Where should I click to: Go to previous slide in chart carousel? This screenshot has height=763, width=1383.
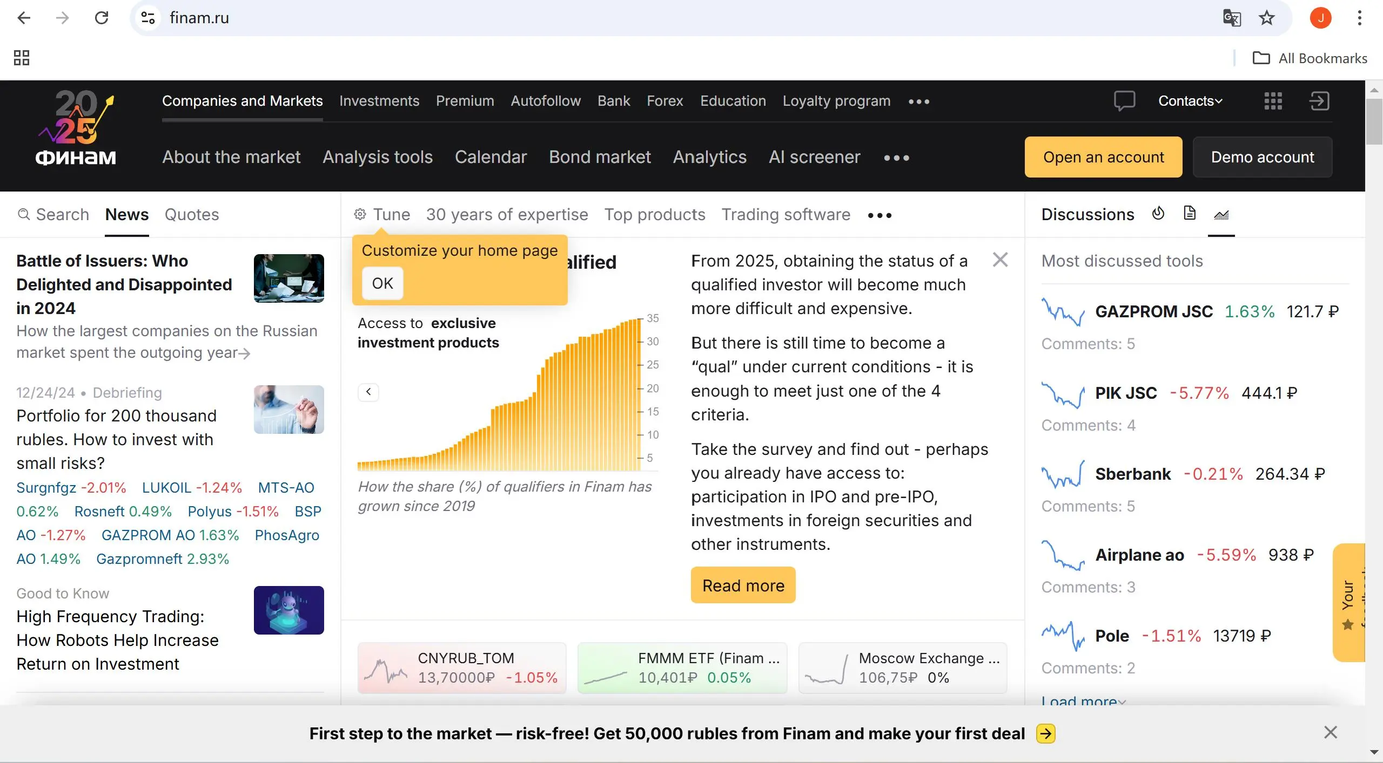click(368, 392)
